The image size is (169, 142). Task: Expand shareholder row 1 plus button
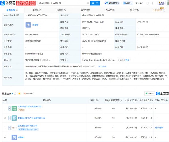coord(9,108)
